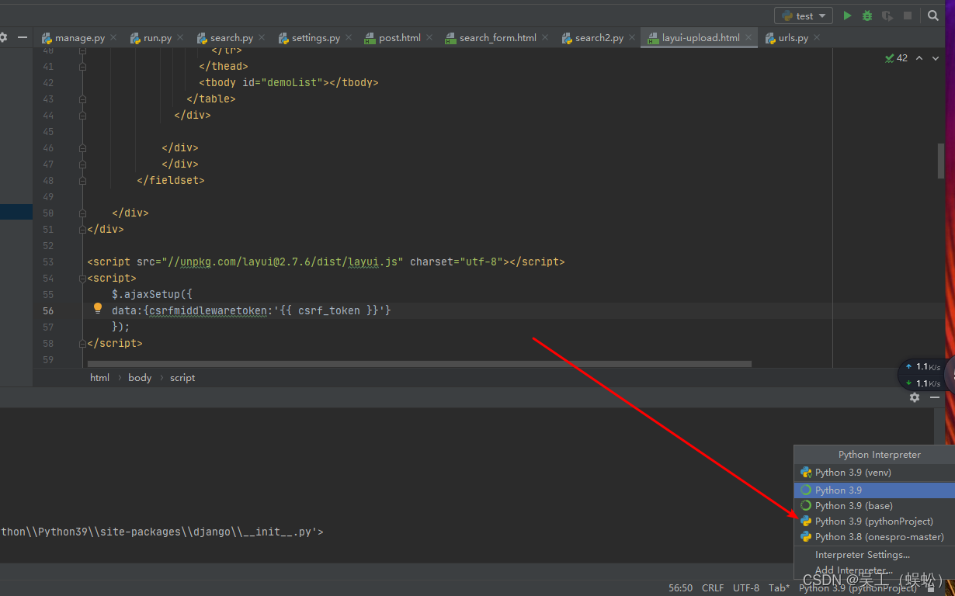Close the urls.py tab
Image resolution: width=955 pixels, height=596 pixels.
[817, 36]
